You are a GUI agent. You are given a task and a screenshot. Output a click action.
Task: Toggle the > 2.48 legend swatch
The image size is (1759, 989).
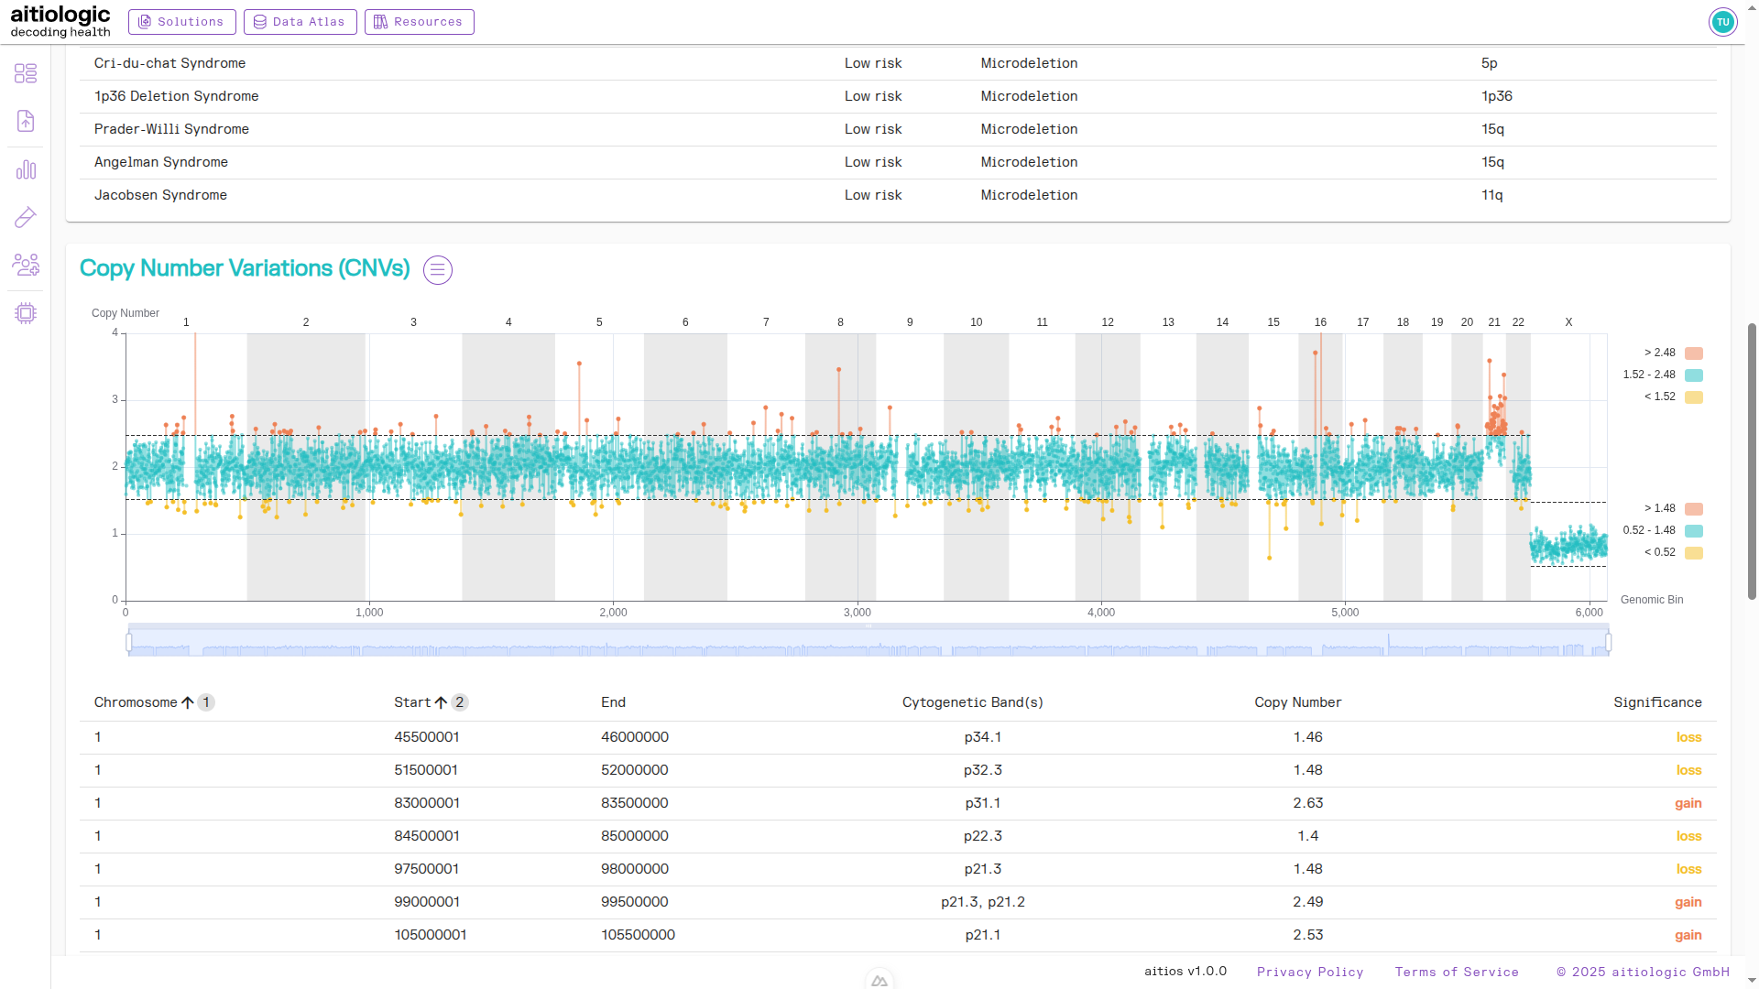pos(1694,353)
